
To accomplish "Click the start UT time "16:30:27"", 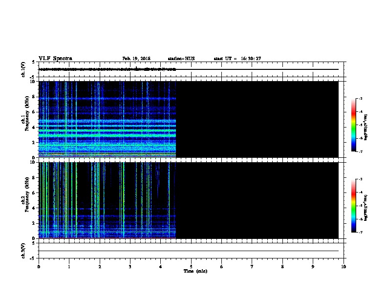I will tap(251, 59).
